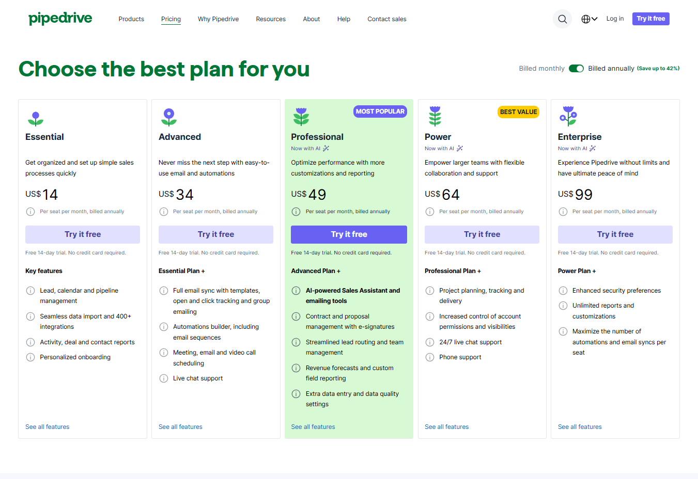Click the Essential plan title

point(44,137)
